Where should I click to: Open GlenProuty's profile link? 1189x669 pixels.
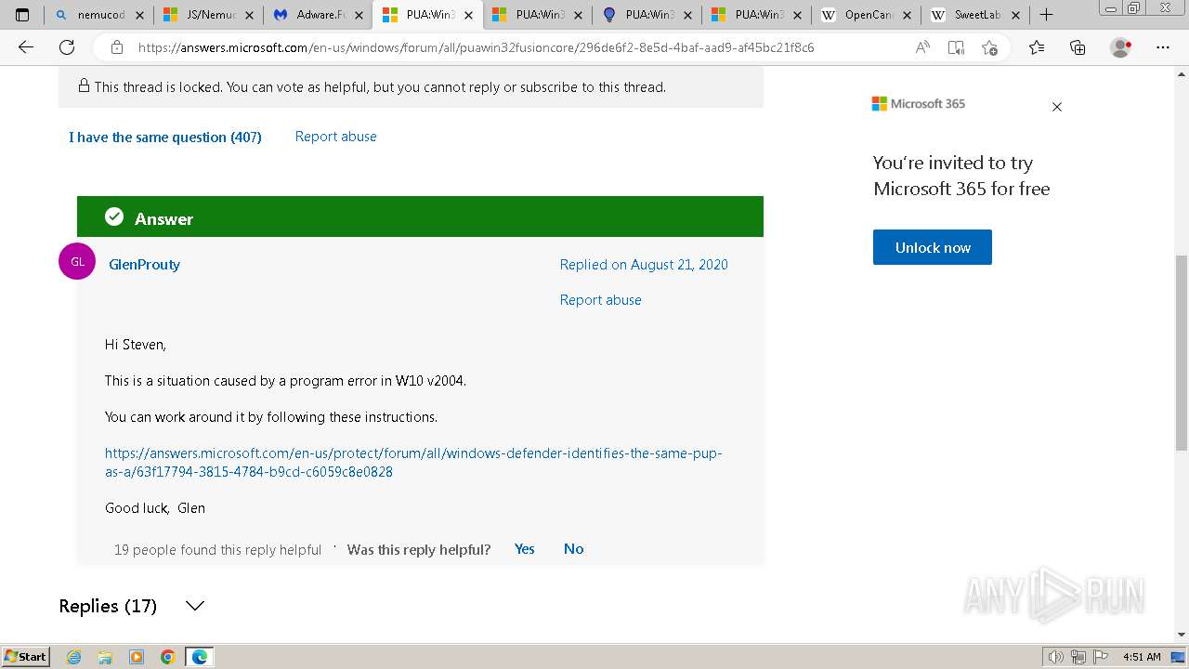coord(144,265)
